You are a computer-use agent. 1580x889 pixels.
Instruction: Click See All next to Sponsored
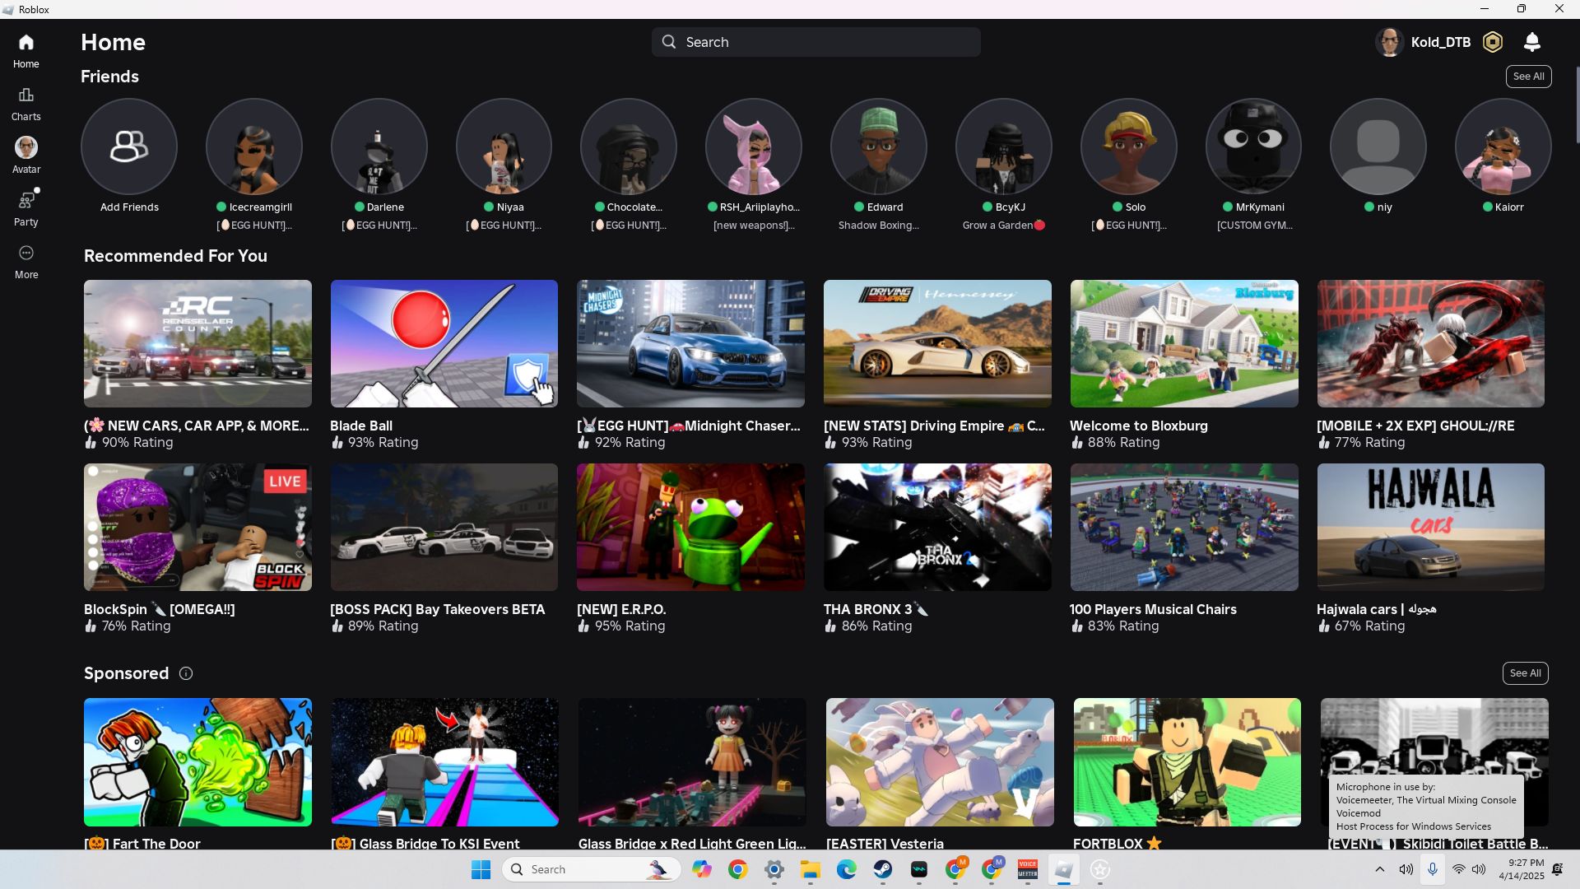click(x=1525, y=673)
